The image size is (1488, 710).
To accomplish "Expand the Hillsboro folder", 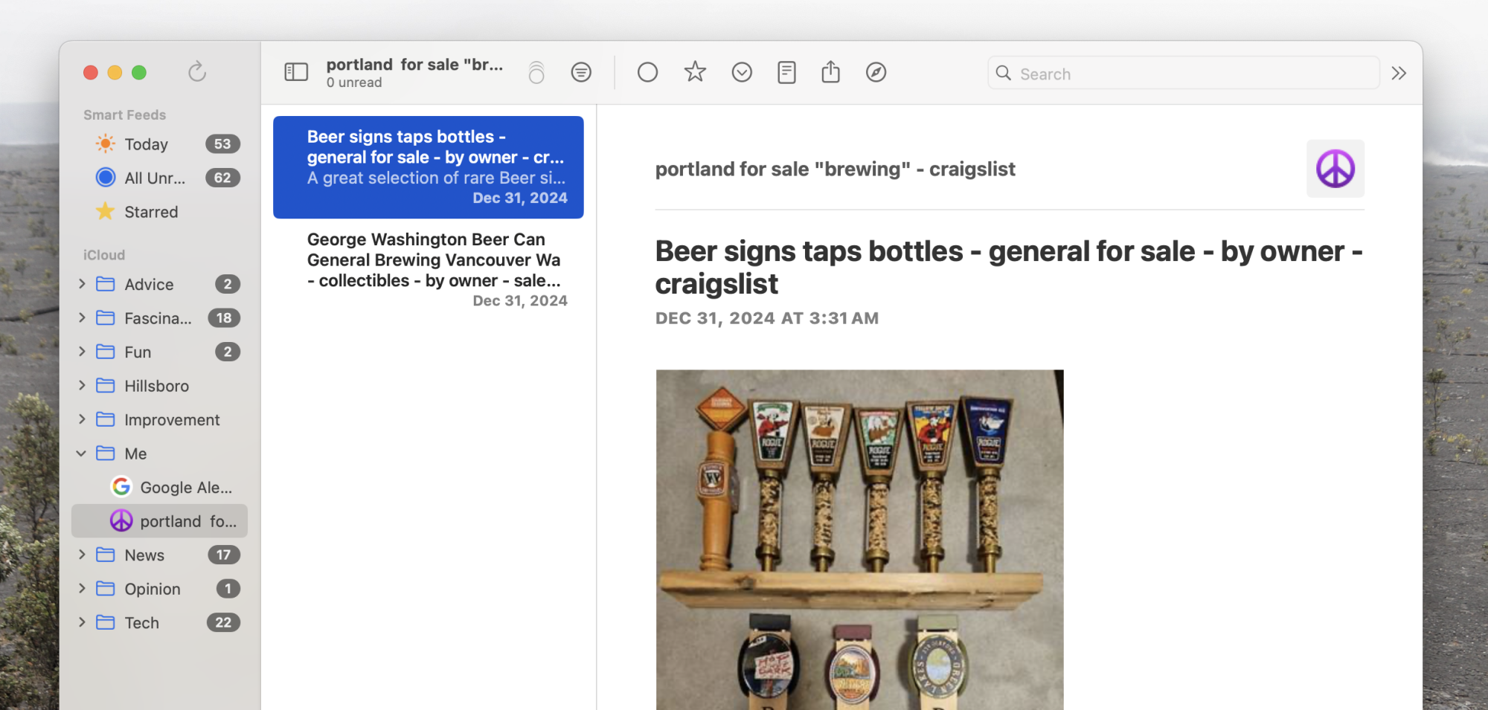I will [x=82, y=386].
